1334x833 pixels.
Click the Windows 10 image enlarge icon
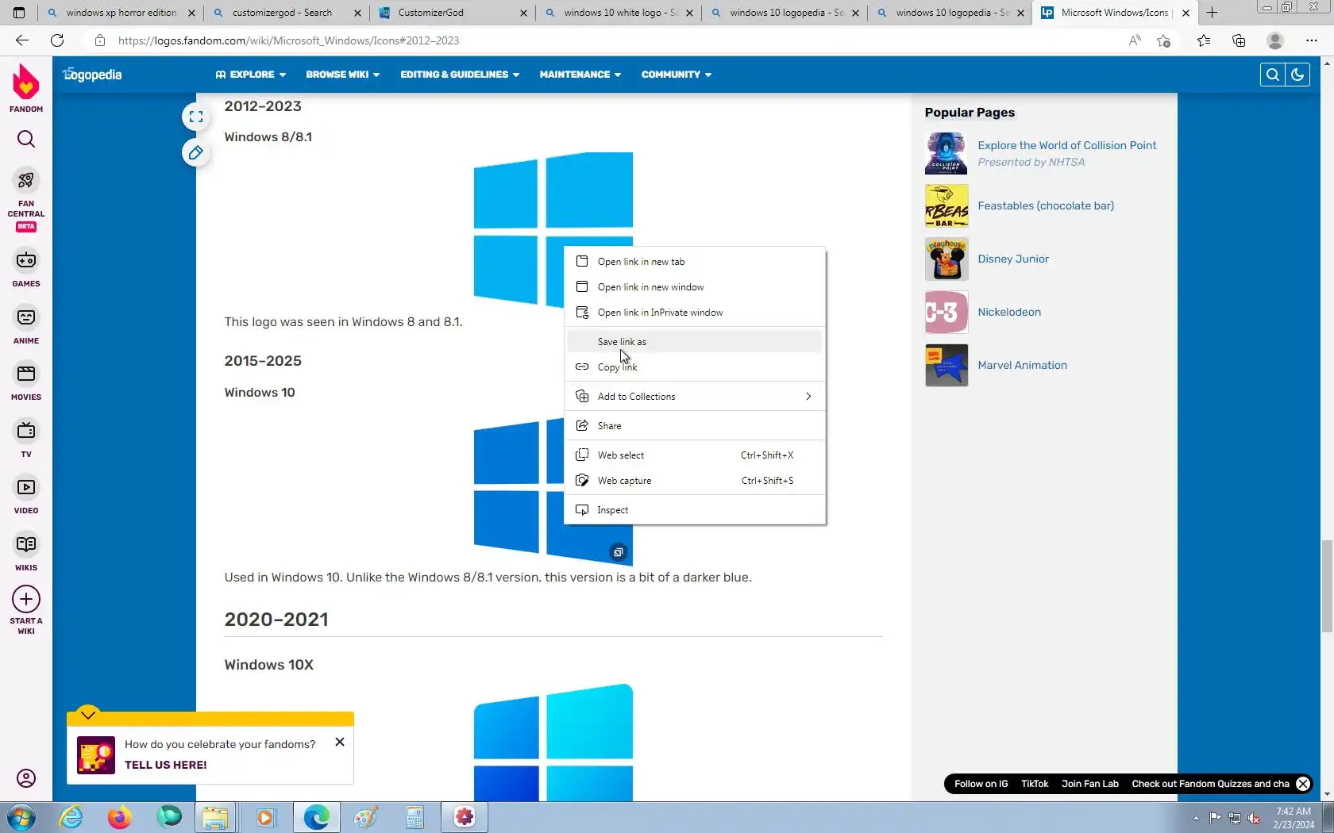[x=619, y=552]
